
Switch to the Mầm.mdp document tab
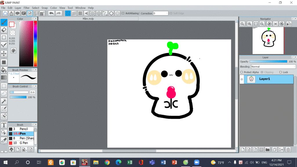88,19
